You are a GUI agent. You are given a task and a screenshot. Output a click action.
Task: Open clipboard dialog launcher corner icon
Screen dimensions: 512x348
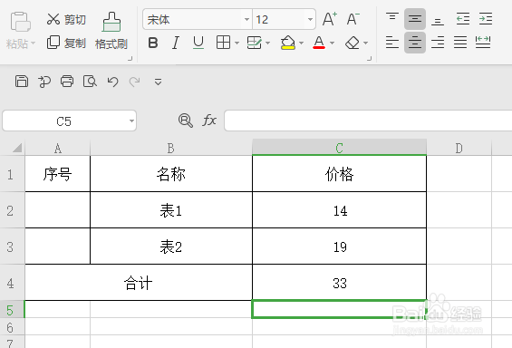130,58
